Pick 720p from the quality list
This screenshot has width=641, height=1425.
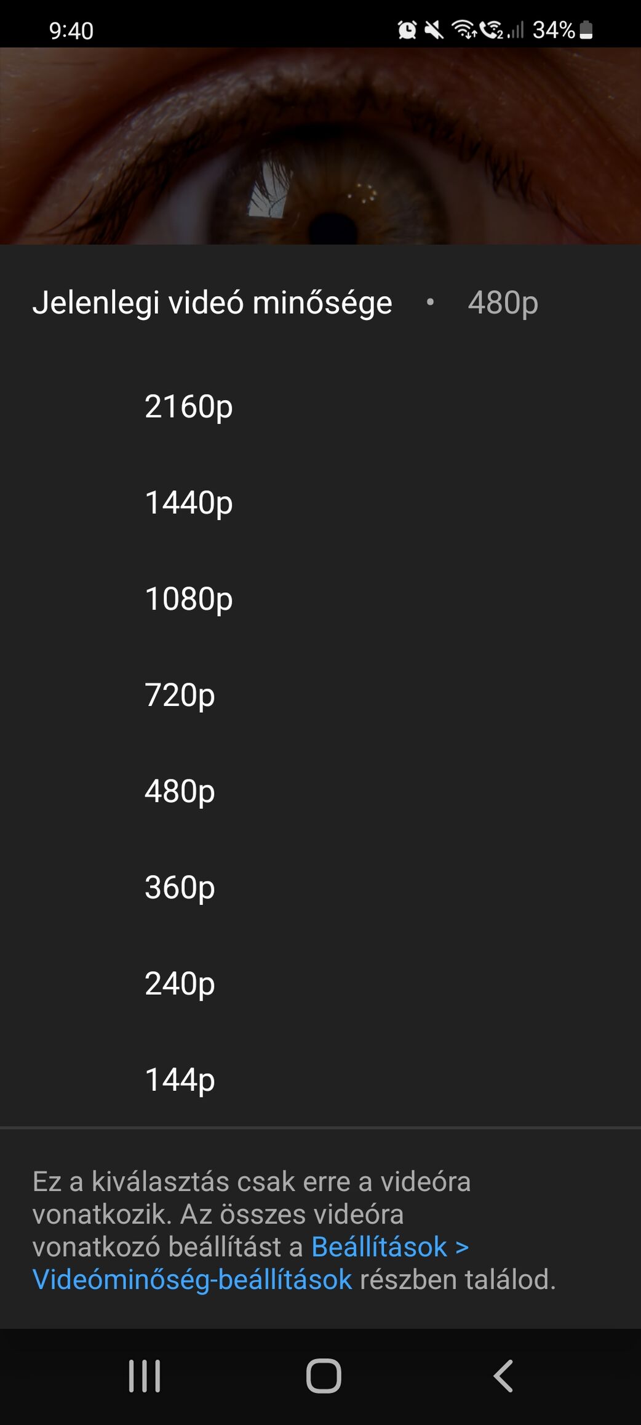tap(180, 694)
